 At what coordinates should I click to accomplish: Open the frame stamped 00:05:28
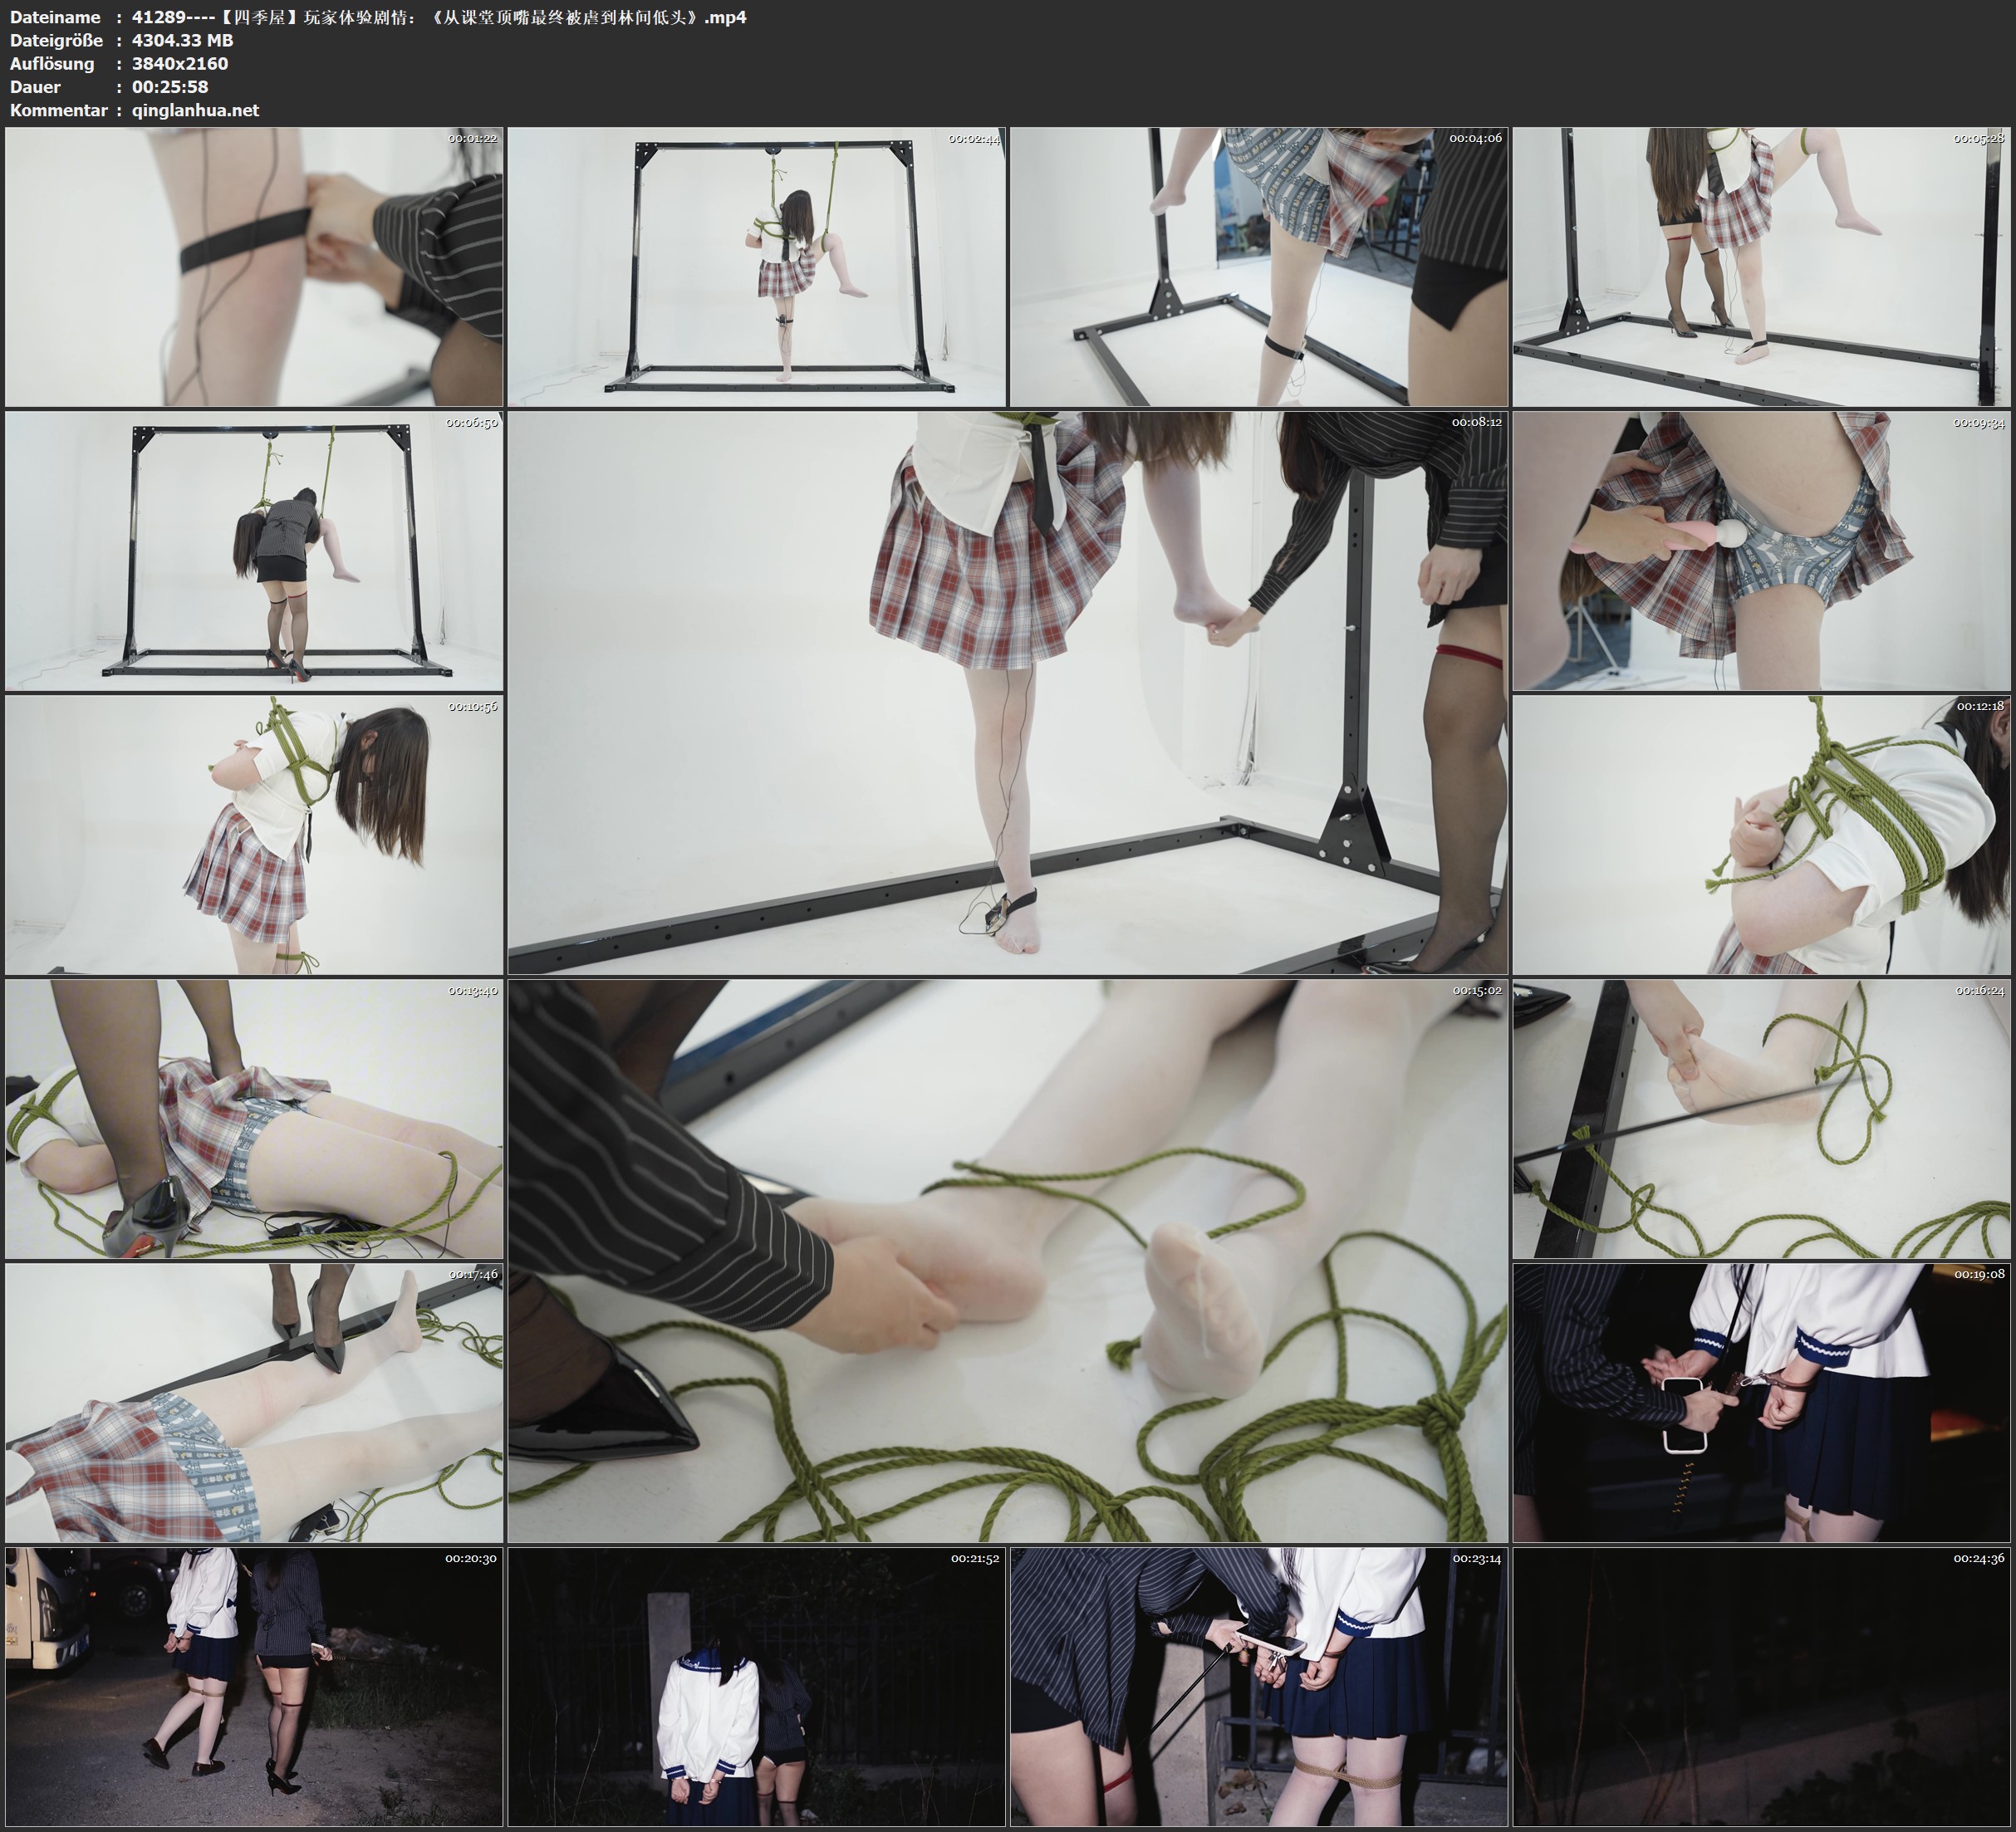point(1762,267)
